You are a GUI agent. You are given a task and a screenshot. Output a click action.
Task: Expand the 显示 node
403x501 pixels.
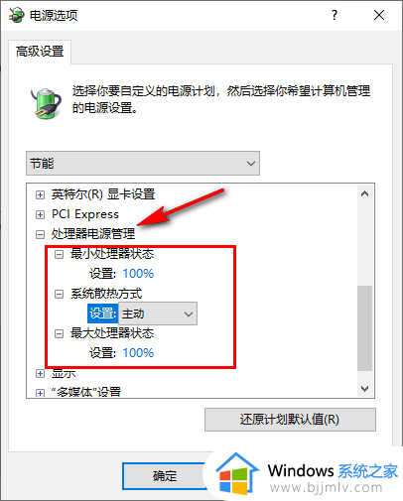click(40, 374)
